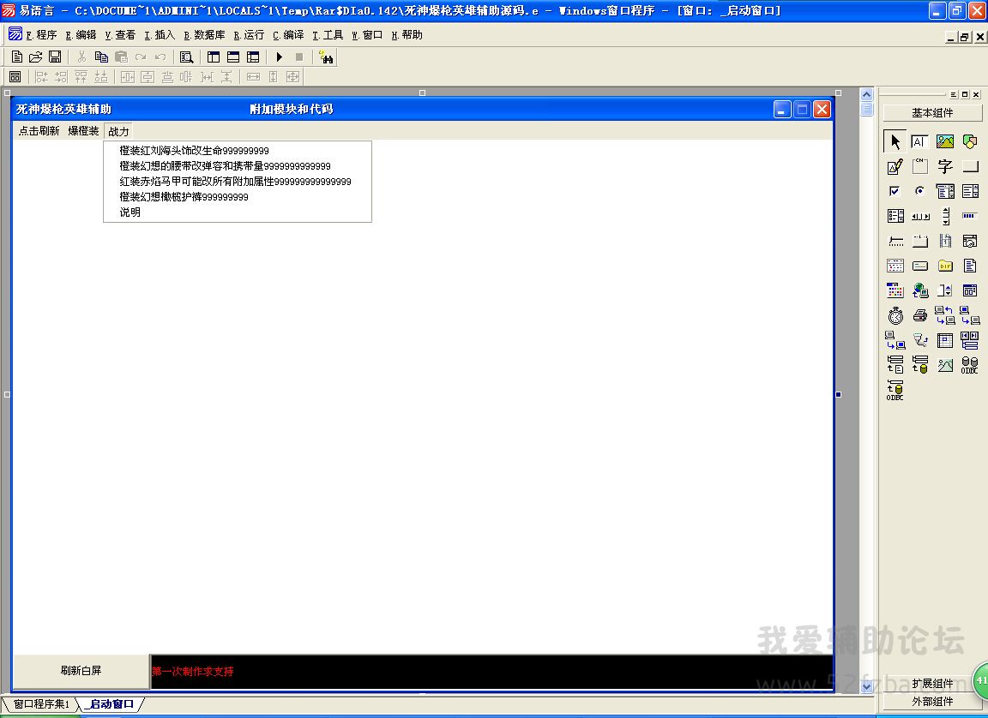Click the binoculars search icon
The image size is (988, 718).
327,57
